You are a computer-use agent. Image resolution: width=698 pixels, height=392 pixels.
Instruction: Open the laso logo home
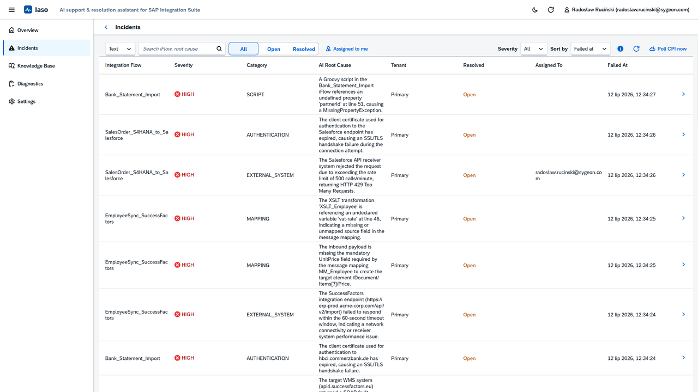click(x=36, y=10)
